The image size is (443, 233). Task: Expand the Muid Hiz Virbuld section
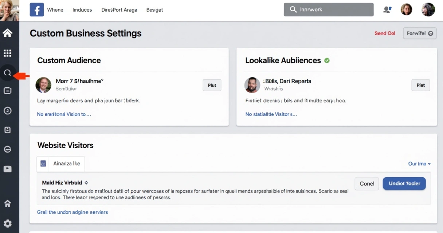(86, 183)
